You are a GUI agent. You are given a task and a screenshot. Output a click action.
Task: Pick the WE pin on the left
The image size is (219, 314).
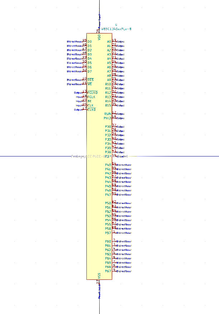(90, 84)
